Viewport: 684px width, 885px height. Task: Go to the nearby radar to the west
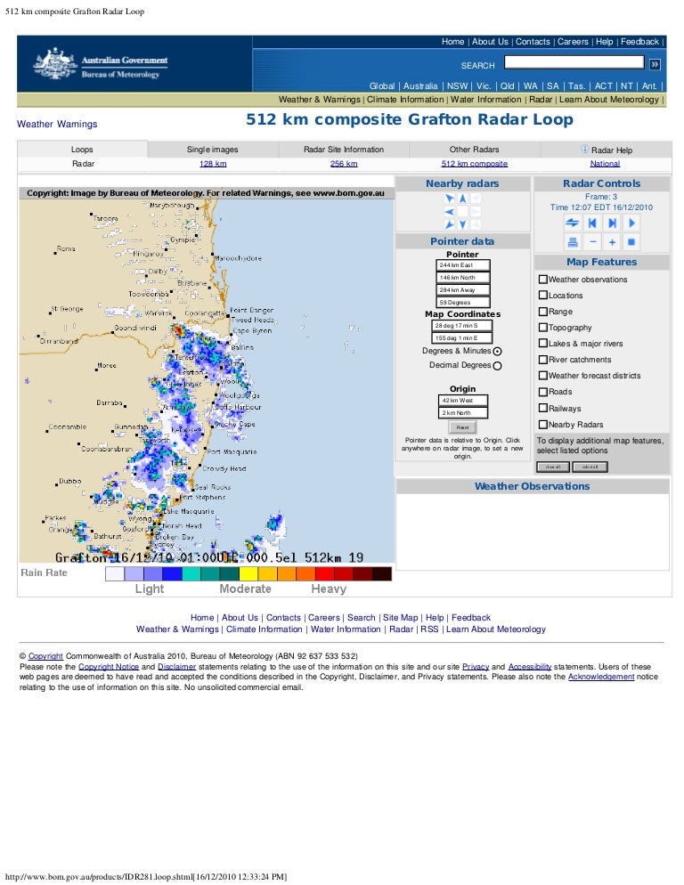point(450,211)
